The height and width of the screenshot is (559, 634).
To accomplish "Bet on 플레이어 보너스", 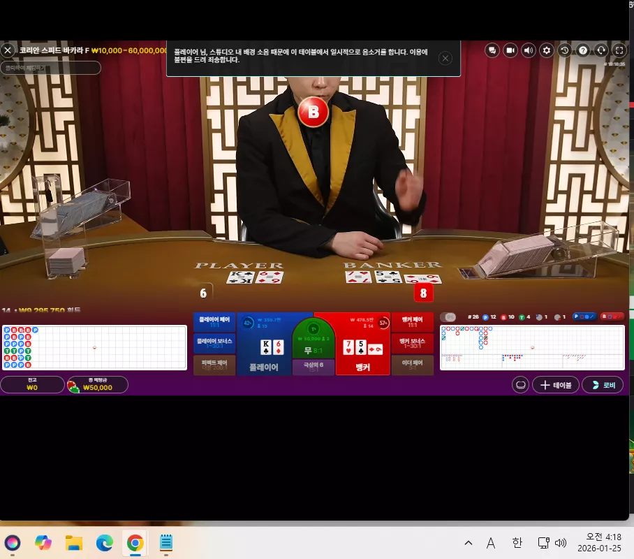I will (214, 343).
